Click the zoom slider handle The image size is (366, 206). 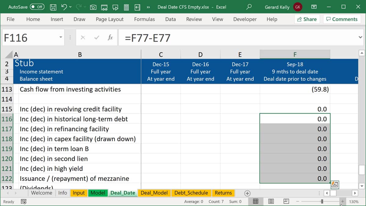[322, 201]
